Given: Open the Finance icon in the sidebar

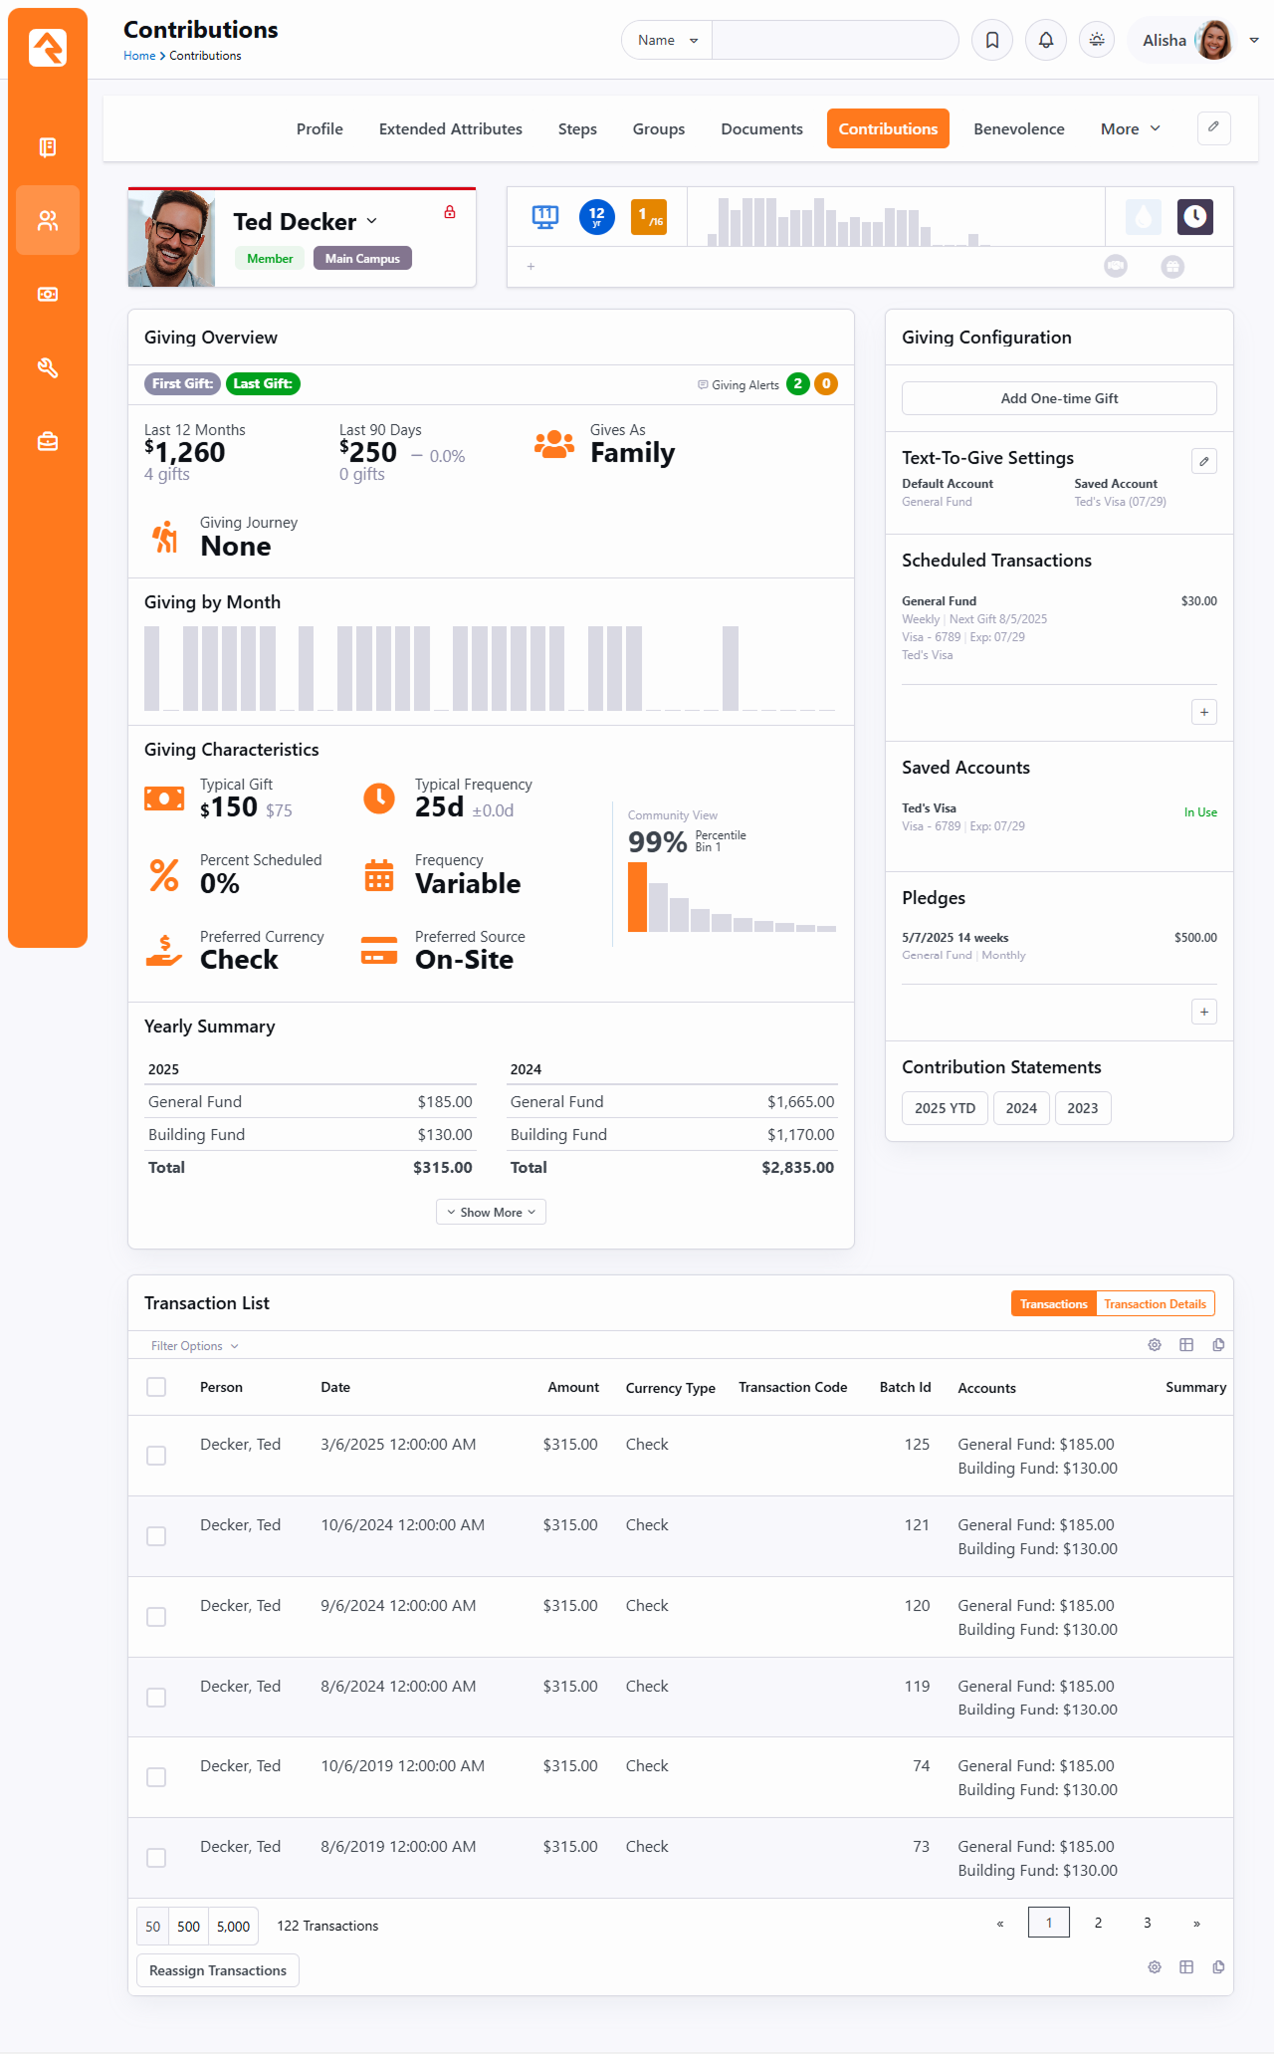Looking at the screenshot, I should [x=48, y=295].
